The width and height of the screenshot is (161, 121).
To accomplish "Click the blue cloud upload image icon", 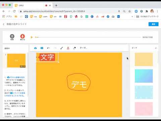I will 36,48.
